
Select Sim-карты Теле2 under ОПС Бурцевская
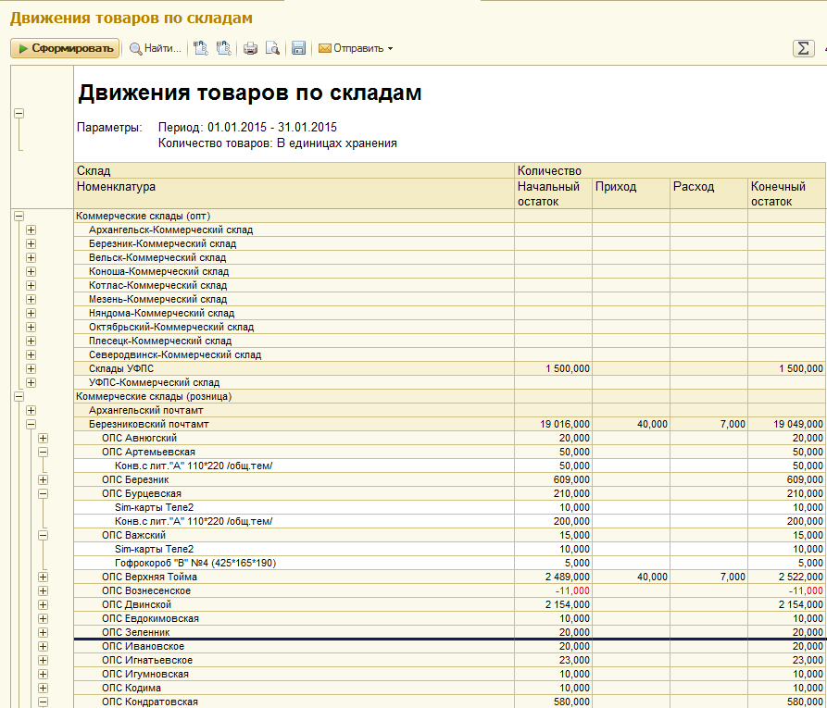pyautogui.click(x=154, y=507)
